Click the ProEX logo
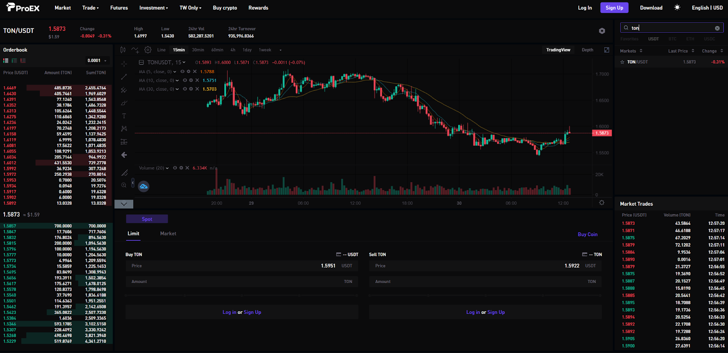Viewport: 728px width, 353px height. (23, 8)
